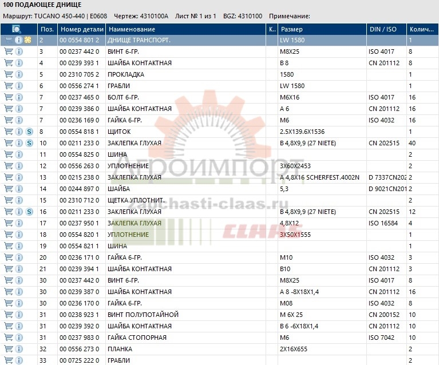Add ЩИТОК 00 0554 818 1 to cart
439x365 pixels.
(9, 132)
